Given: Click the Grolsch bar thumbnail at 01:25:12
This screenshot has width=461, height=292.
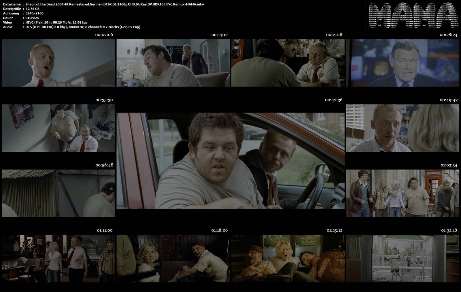Looking at the screenshot, I should tap(288, 258).
